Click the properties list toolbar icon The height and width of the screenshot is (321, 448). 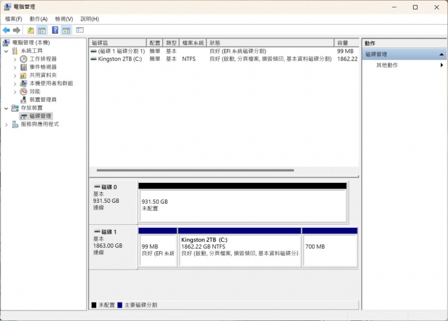point(80,30)
